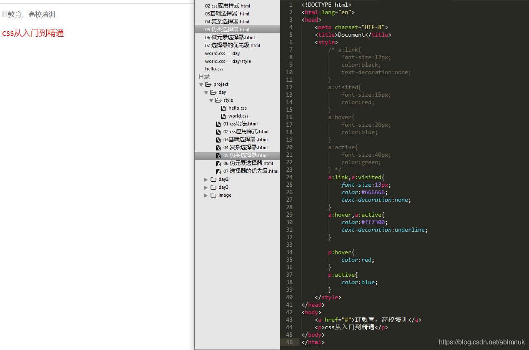Click line number 1 in the gutter

coord(291,5)
